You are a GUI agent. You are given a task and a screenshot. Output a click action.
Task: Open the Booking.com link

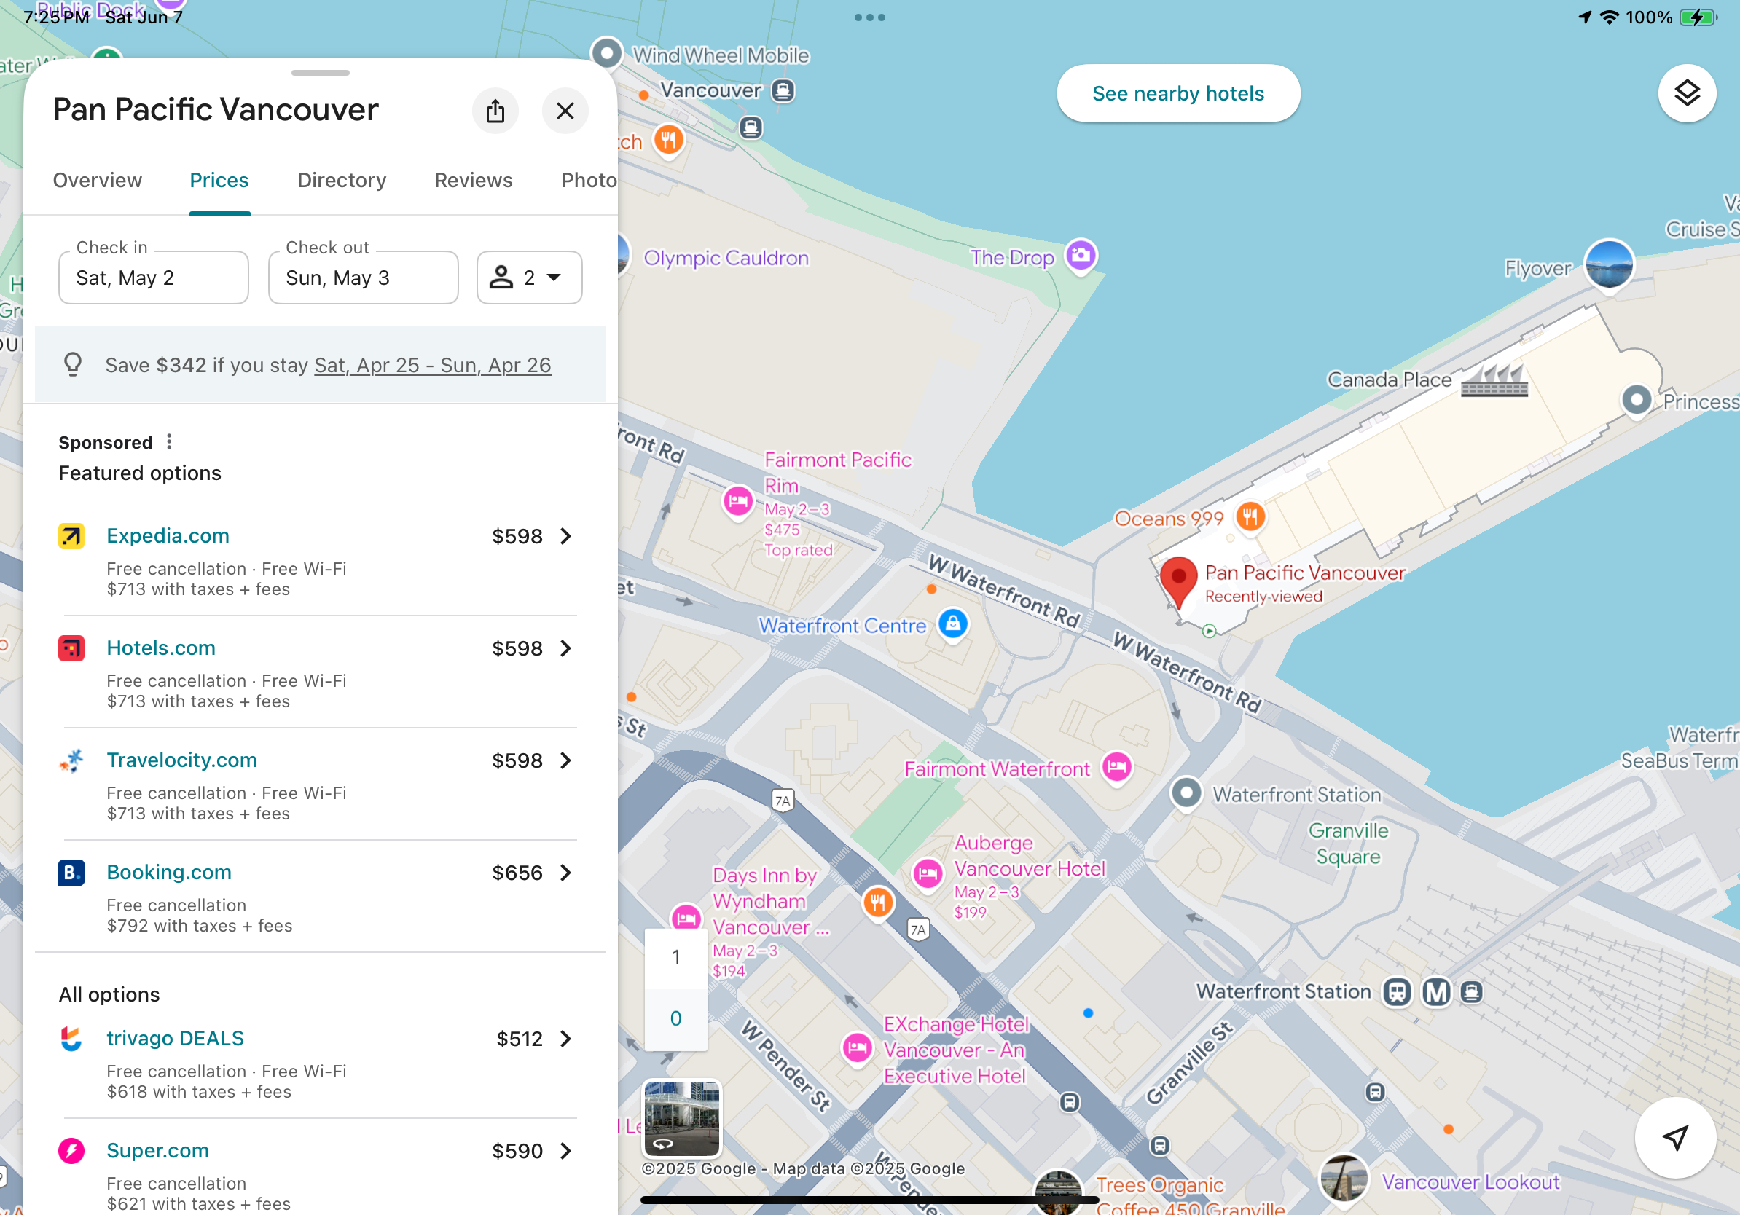pos(169,872)
